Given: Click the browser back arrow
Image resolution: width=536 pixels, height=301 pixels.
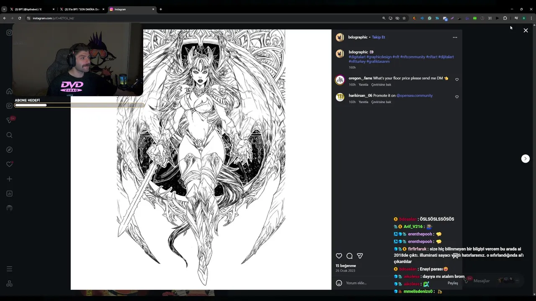Looking at the screenshot, I should click(4, 18).
